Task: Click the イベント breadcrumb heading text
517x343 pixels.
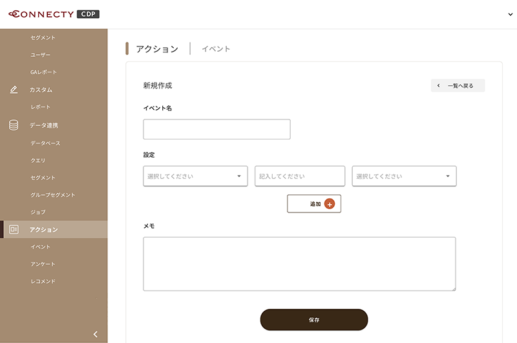Action: (x=216, y=48)
